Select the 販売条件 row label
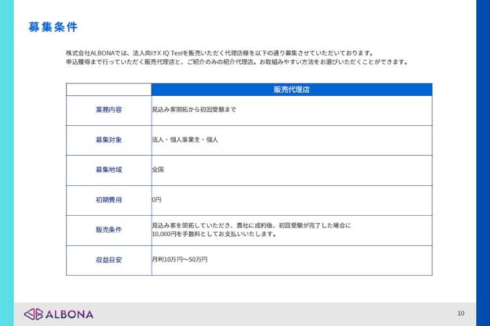 [x=108, y=230]
